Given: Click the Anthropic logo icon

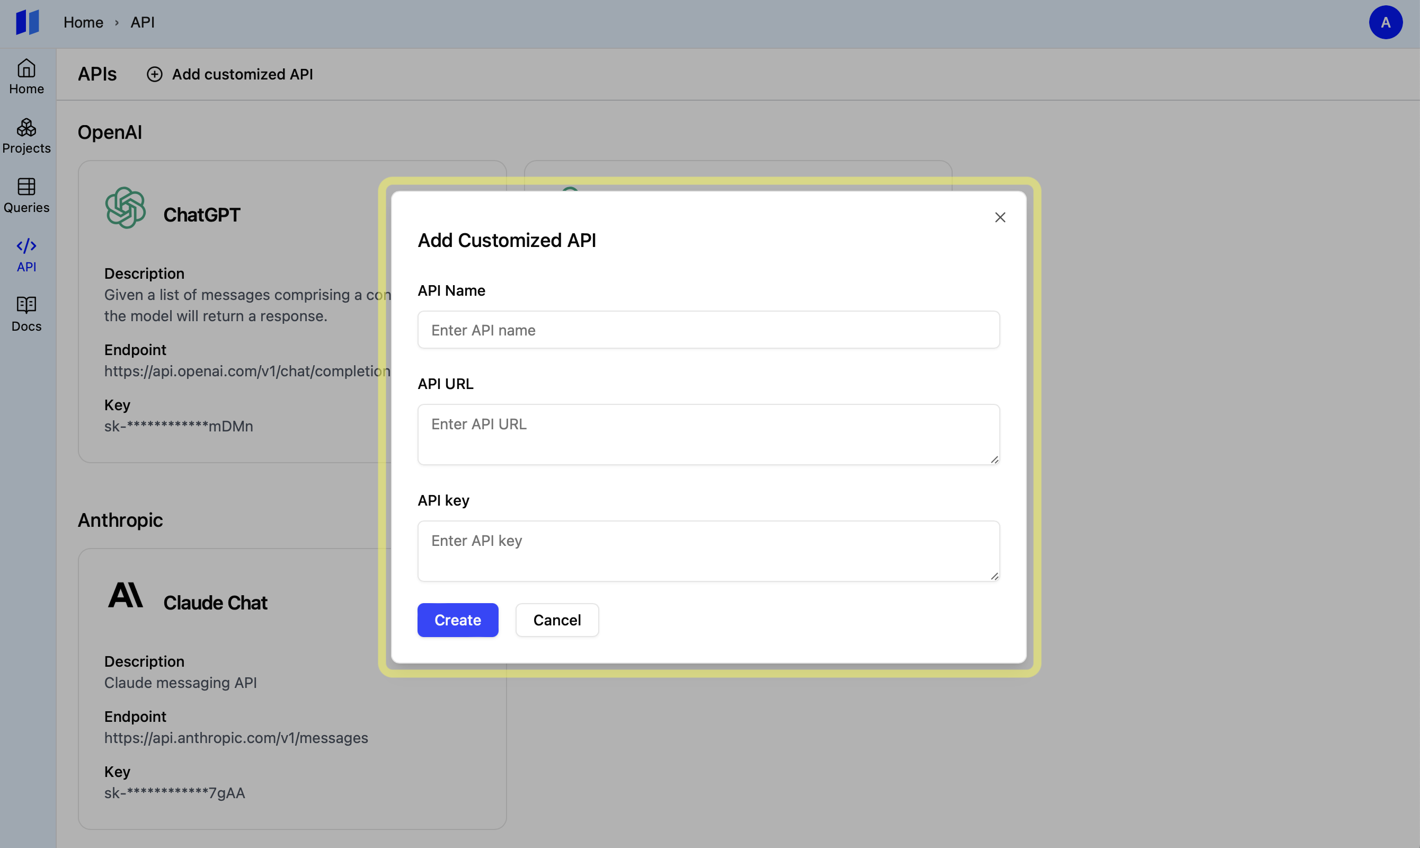Looking at the screenshot, I should coord(126,595).
